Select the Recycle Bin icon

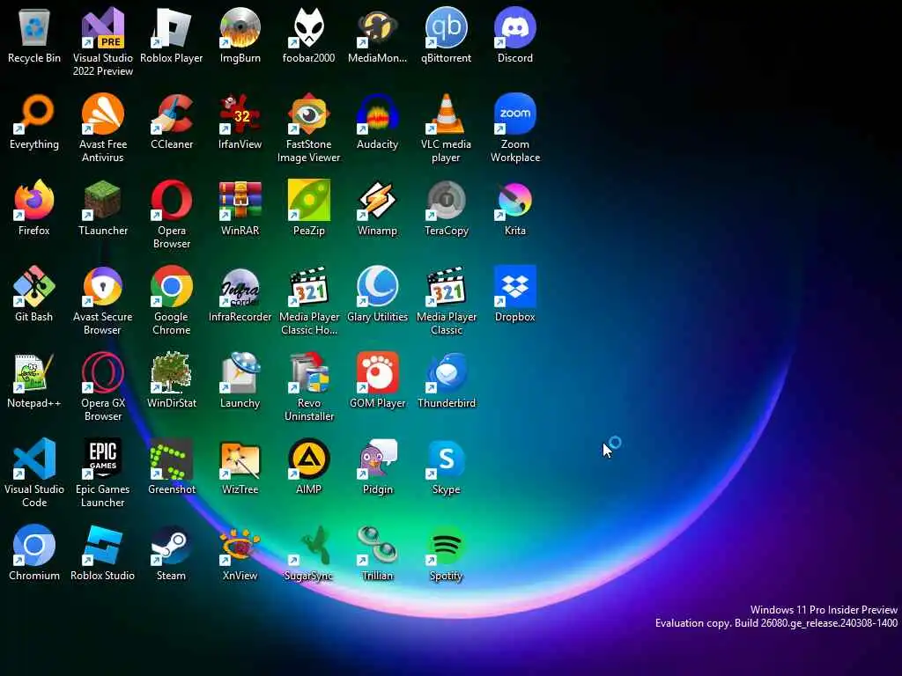click(34, 27)
